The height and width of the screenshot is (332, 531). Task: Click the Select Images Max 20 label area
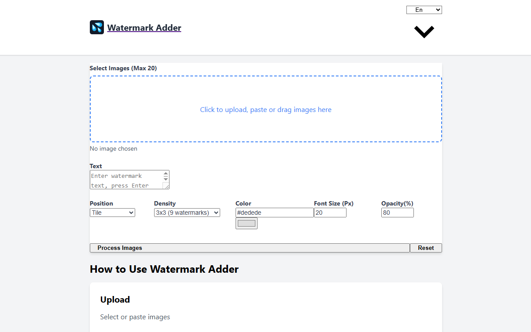pos(123,68)
